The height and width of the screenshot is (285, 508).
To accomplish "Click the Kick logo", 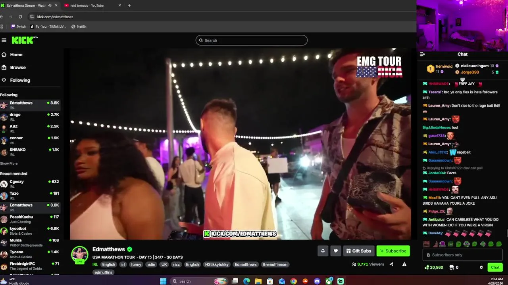I will coord(24,40).
